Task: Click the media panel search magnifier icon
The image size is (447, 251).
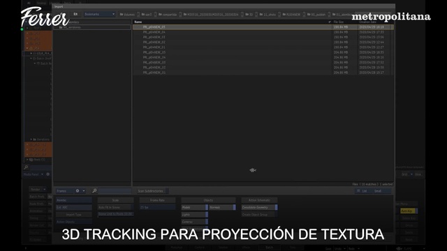Action: click(x=27, y=167)
